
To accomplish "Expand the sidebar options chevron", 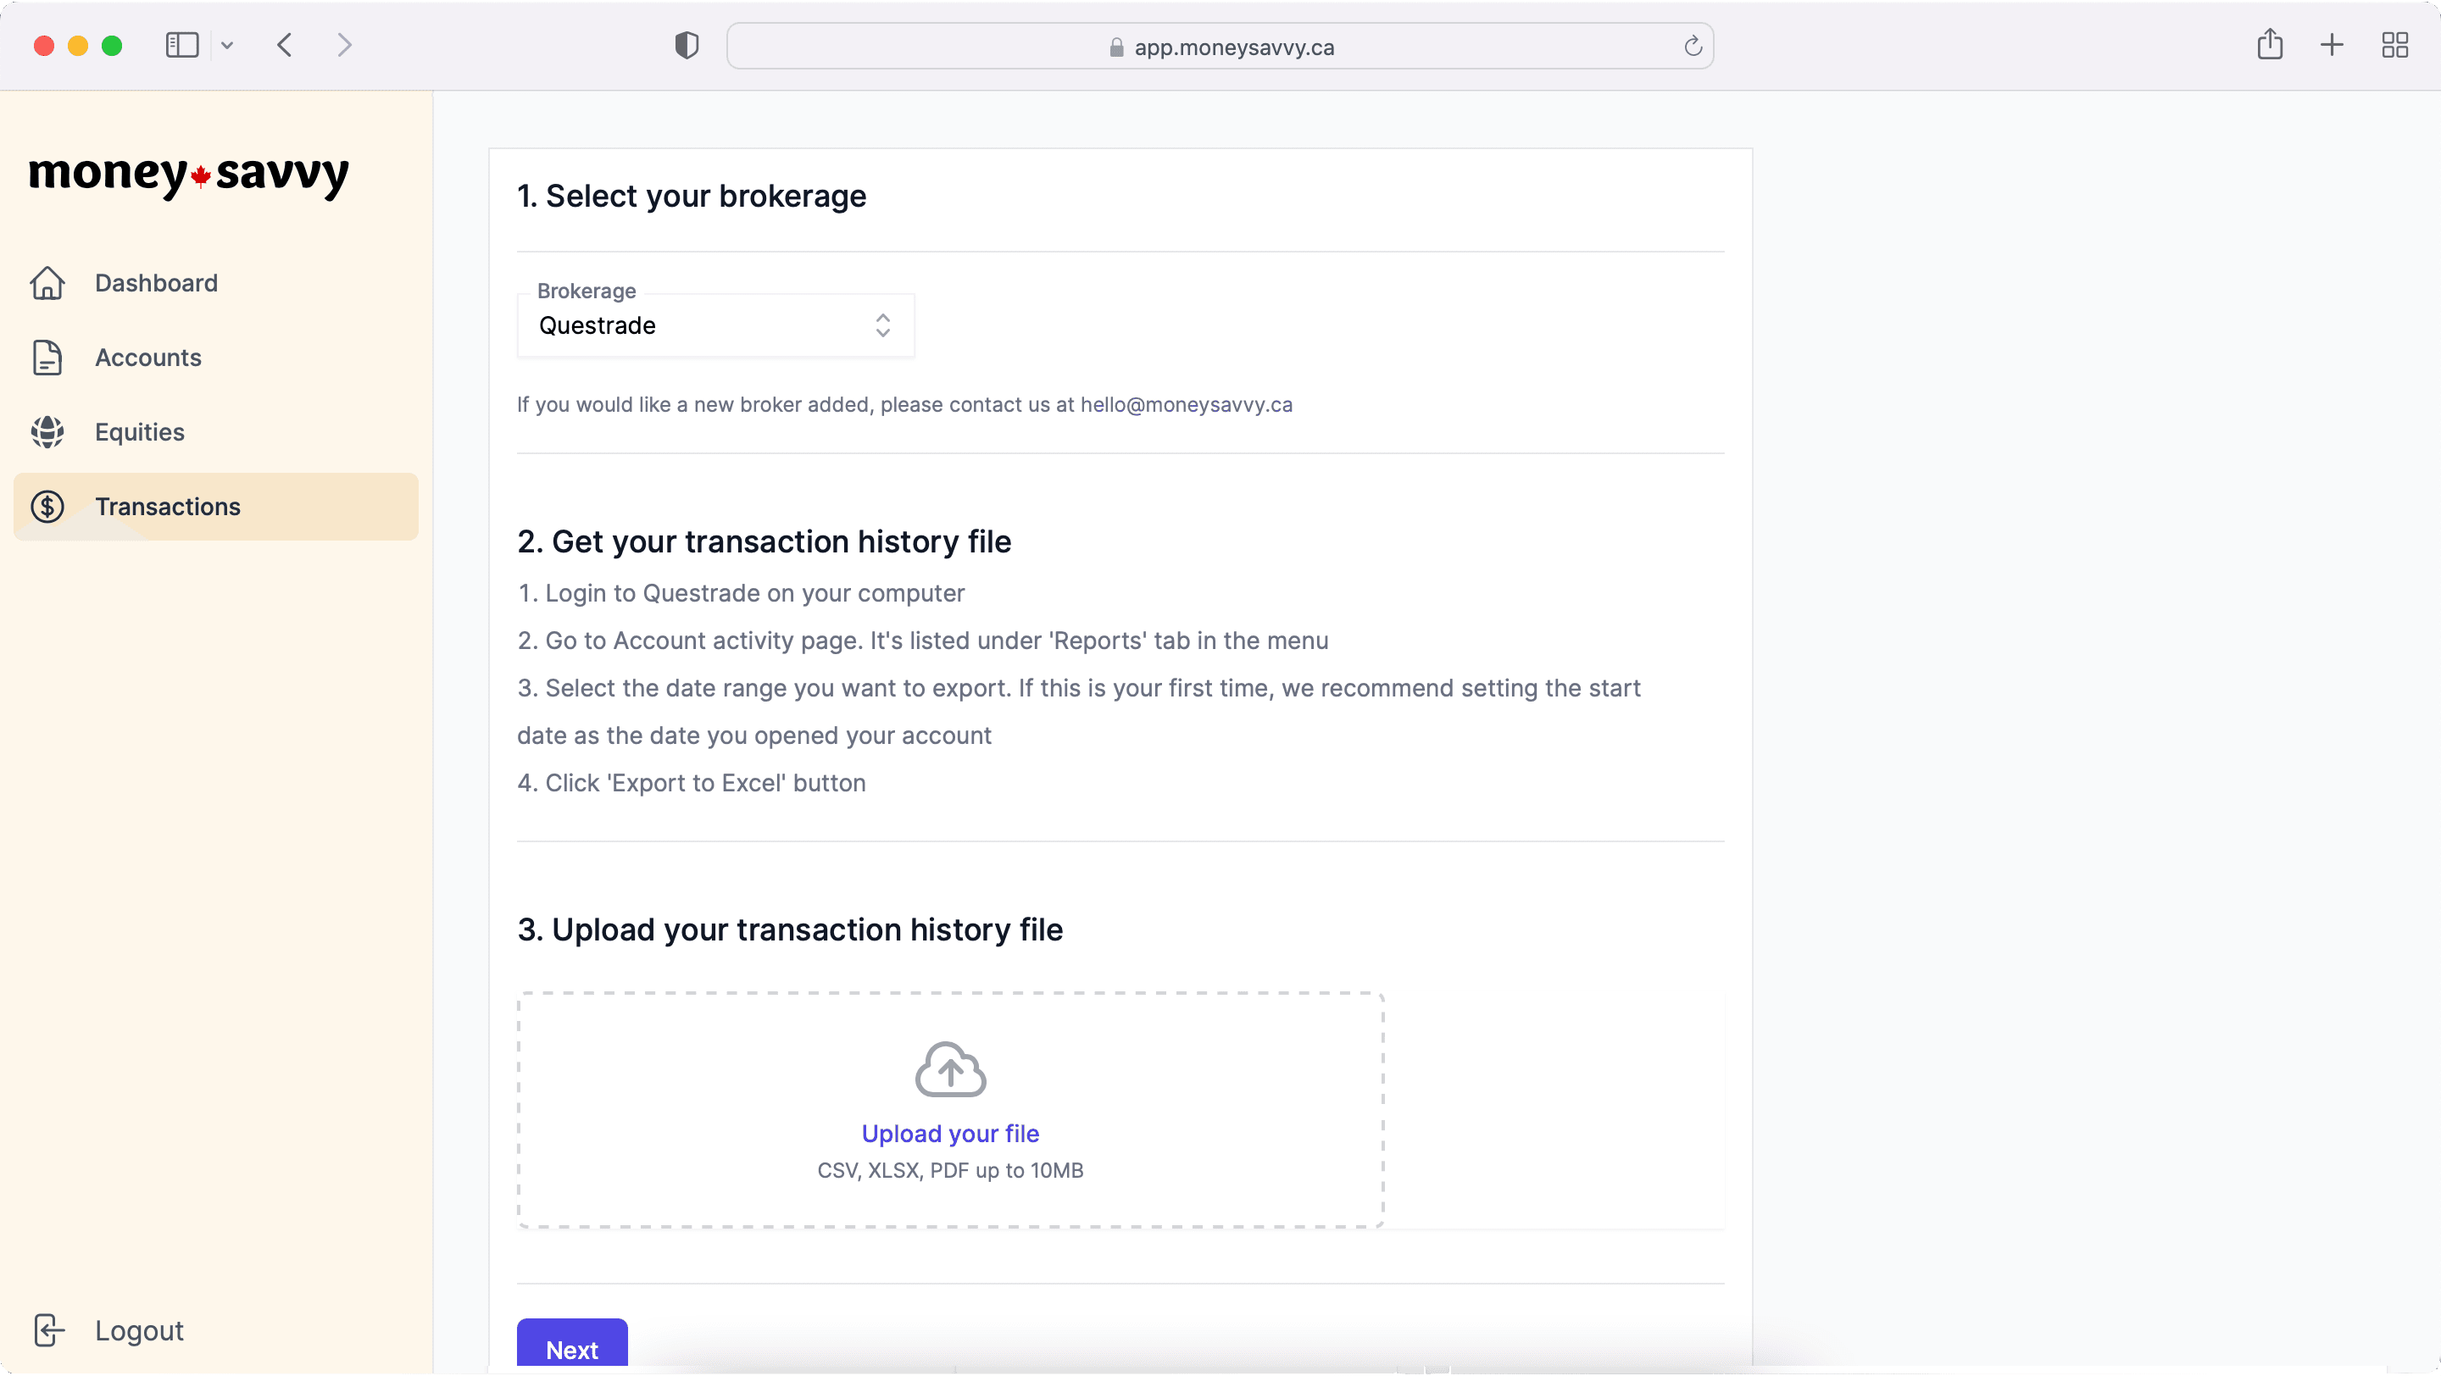I will pyautogui.click(x=227, y=46).
